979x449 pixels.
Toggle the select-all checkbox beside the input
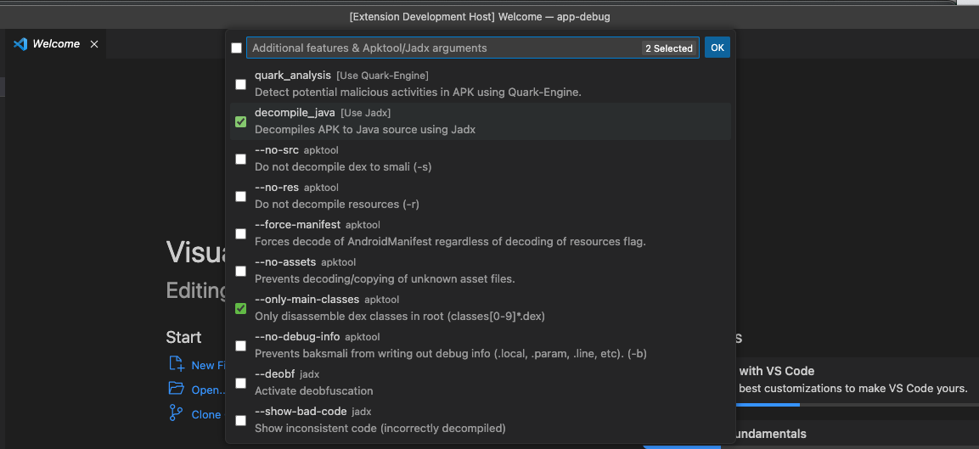[x=236, y=48]
